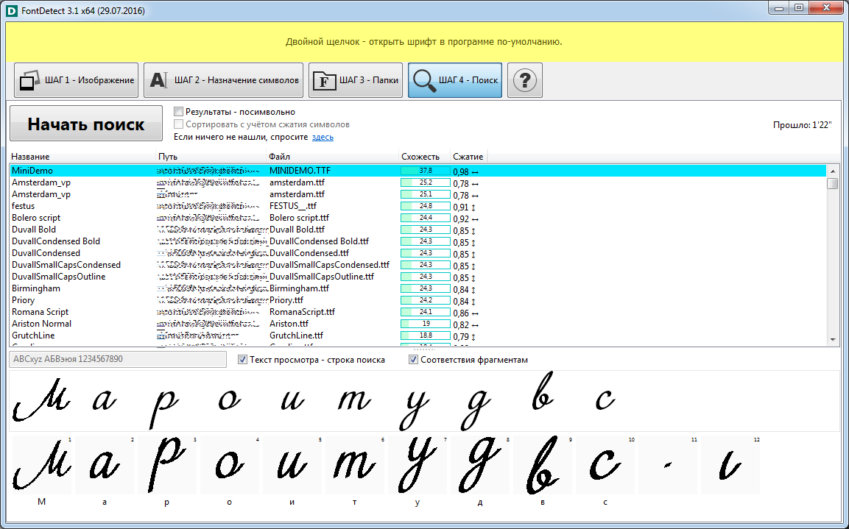Select glyph thumbnail for letter д
The width and height of the screenshot is (849, 529).
[479, 465]
